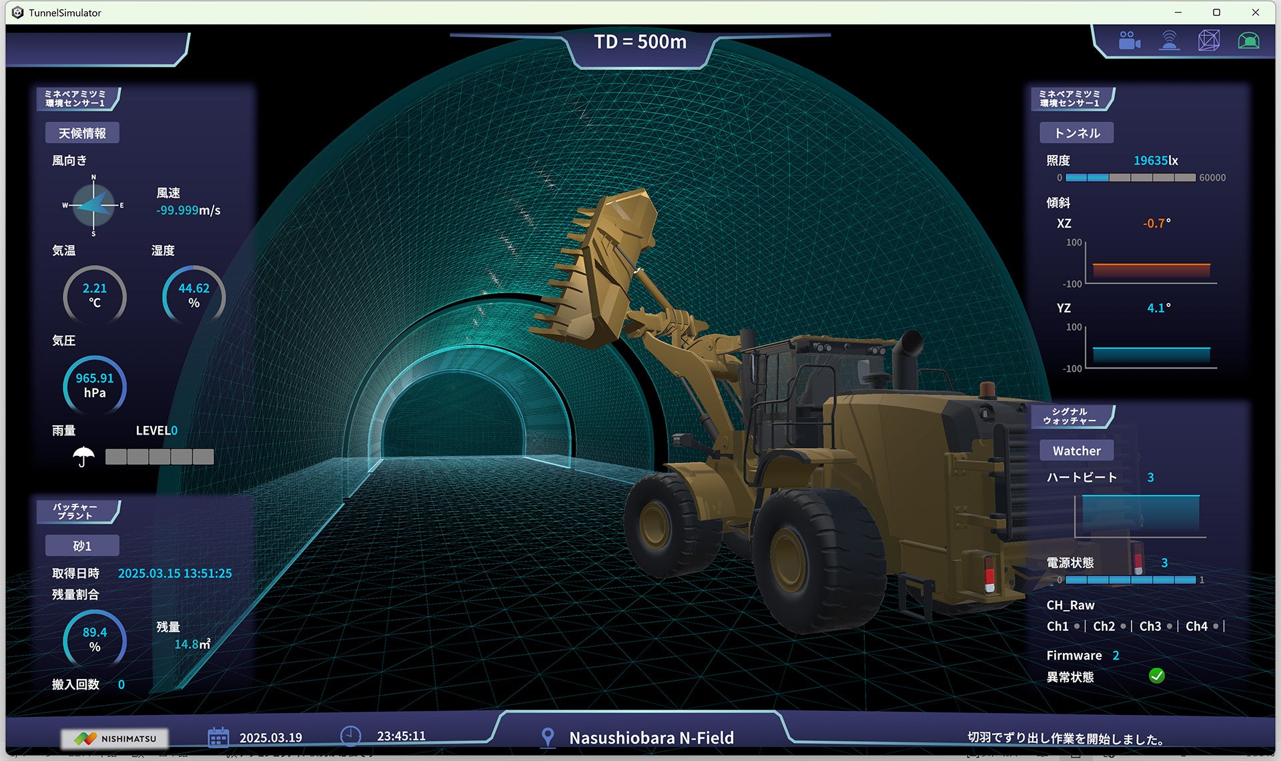The width and height of the screenshot is (1281, 761).
Task: Click the 砂1 button in batcher plant
Action: pos(82,545)
